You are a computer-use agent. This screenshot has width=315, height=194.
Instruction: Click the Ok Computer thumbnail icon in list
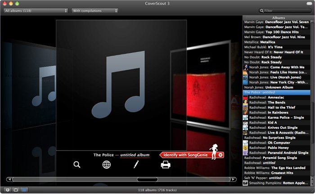coord(245,143)
